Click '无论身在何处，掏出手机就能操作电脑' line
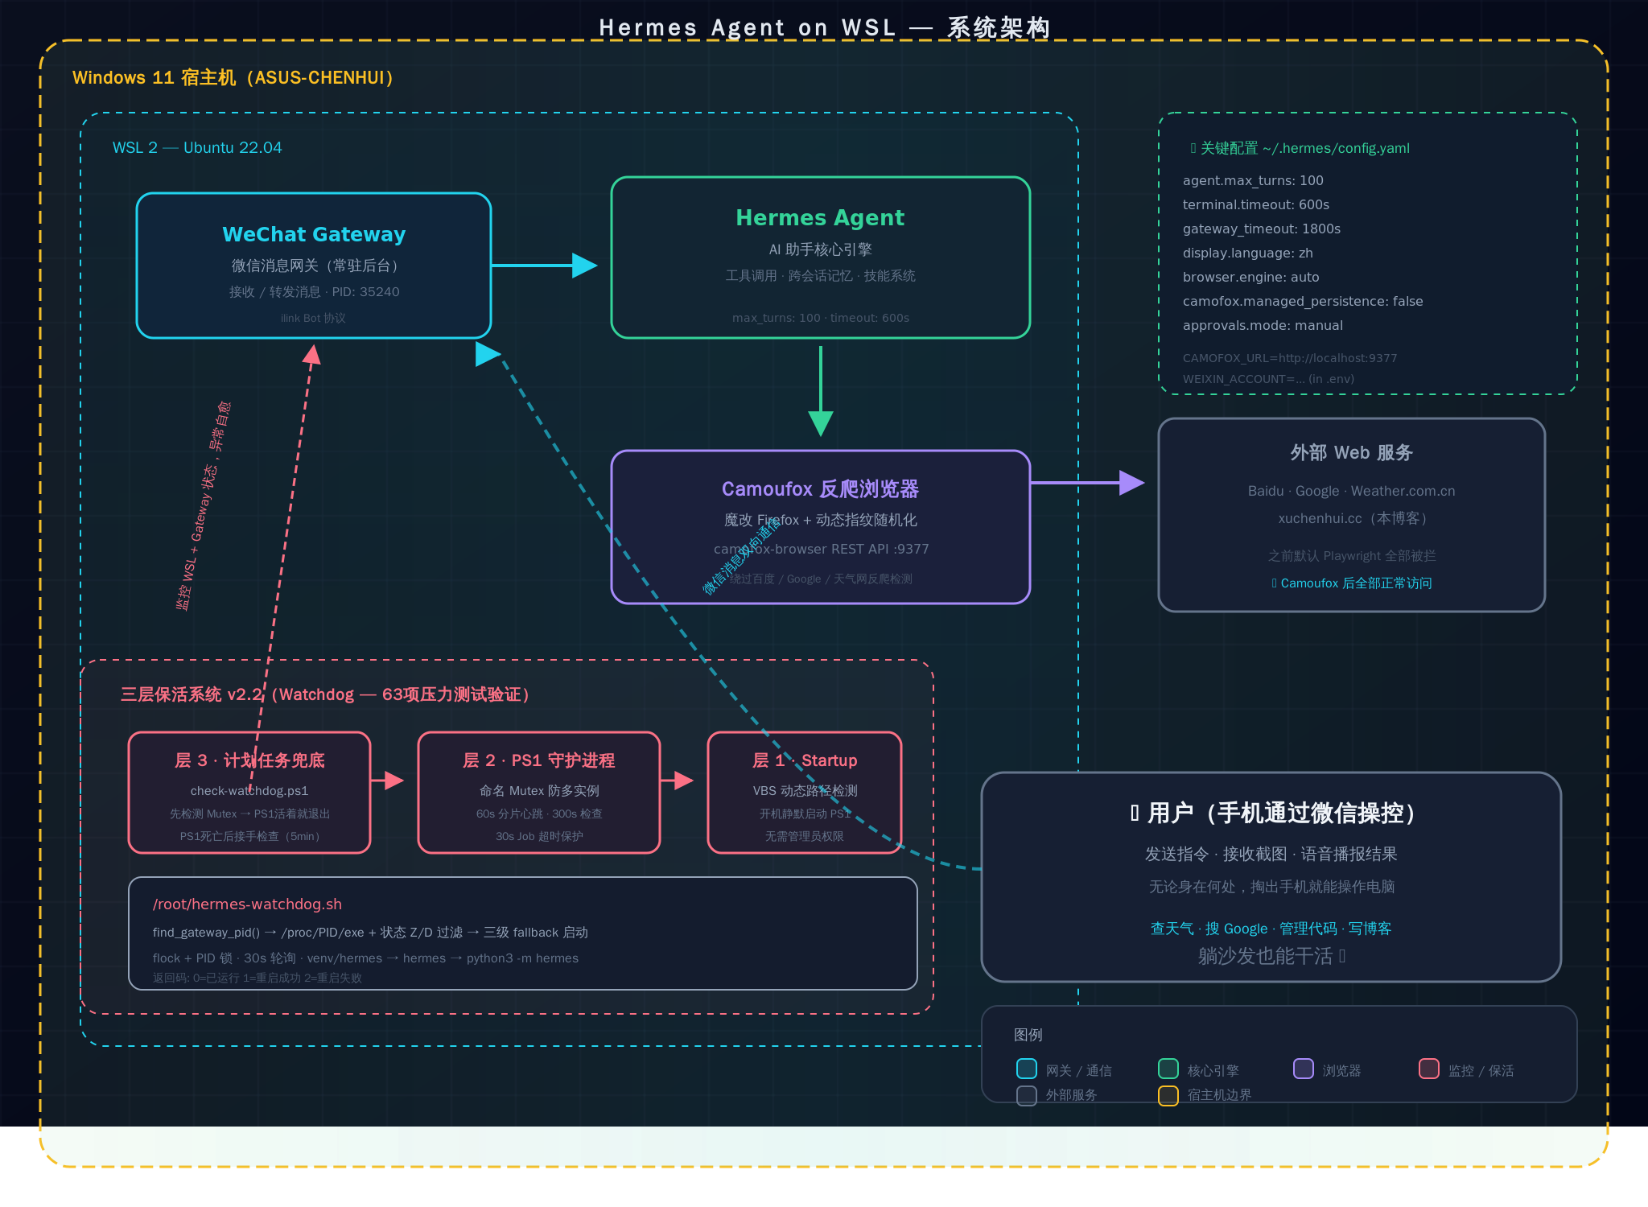This screenshot has height=1207, width=1648. click(x=1271, y=887)
